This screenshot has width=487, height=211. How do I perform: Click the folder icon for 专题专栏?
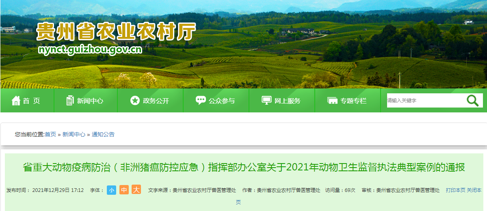tap(332, 101)
